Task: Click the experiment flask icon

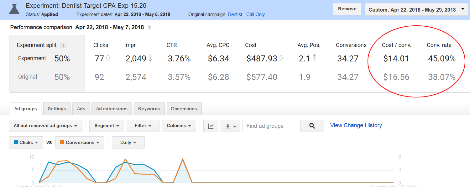Action: tap(13, 9)
